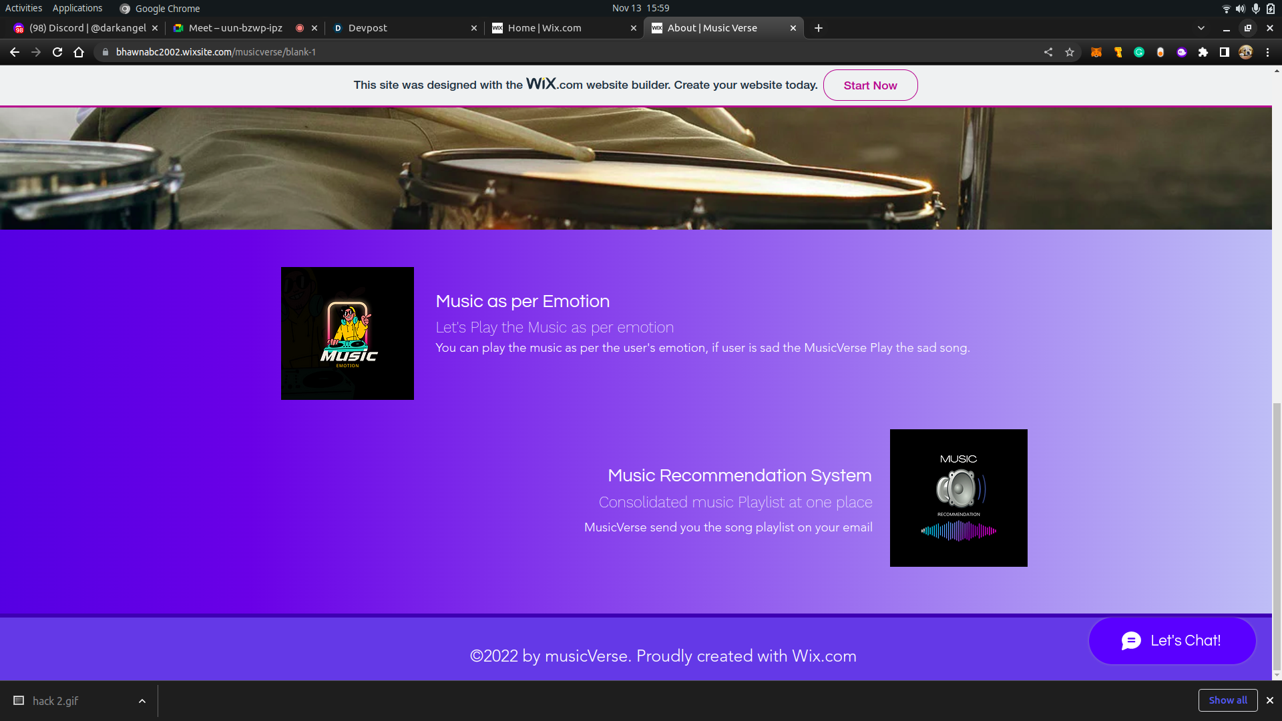Click the microphone indicator in system tray
This screenshot has height=721, width=1282.
[x=1256, y=8]
